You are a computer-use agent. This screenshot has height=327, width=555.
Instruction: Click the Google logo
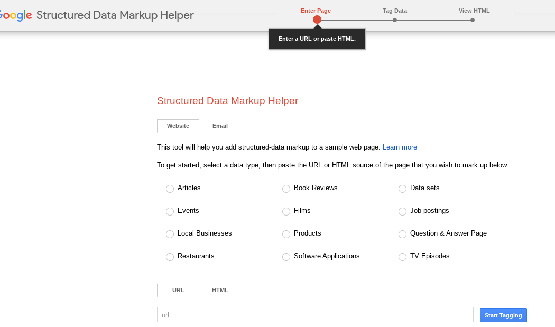[15, 15]
